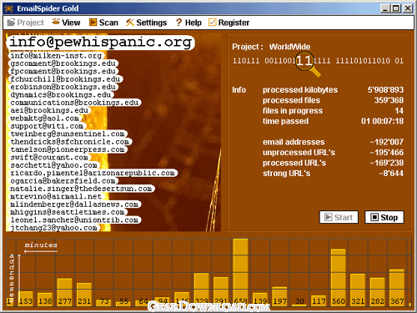Viewport: 417px width, 313px height.
Task: Click the spider application icon in title bar
Action: point(9,8)
